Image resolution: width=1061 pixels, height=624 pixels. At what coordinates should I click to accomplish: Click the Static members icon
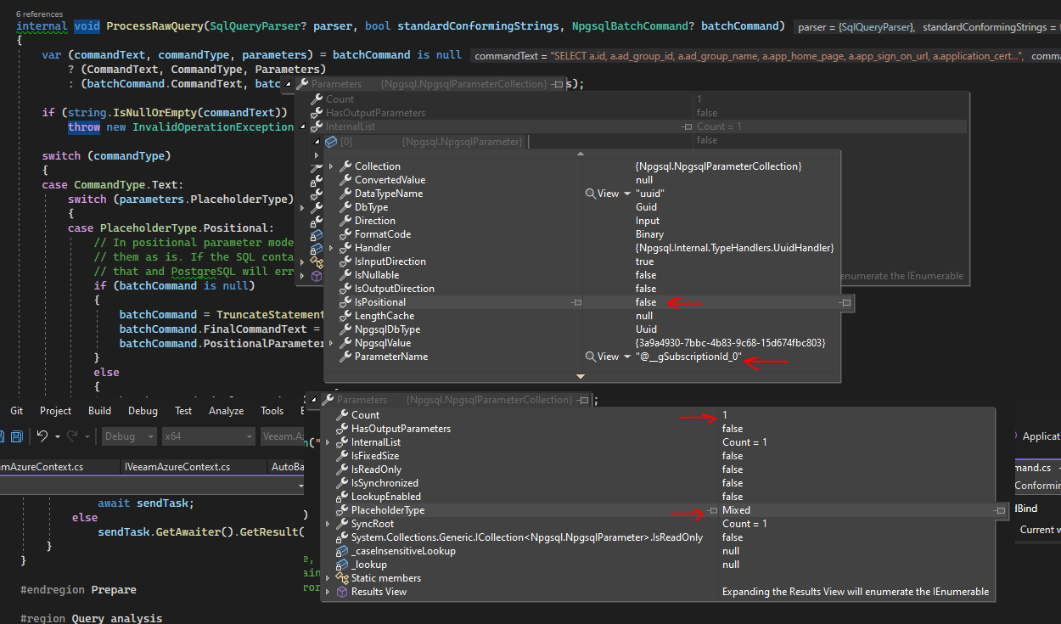[341, 578]
